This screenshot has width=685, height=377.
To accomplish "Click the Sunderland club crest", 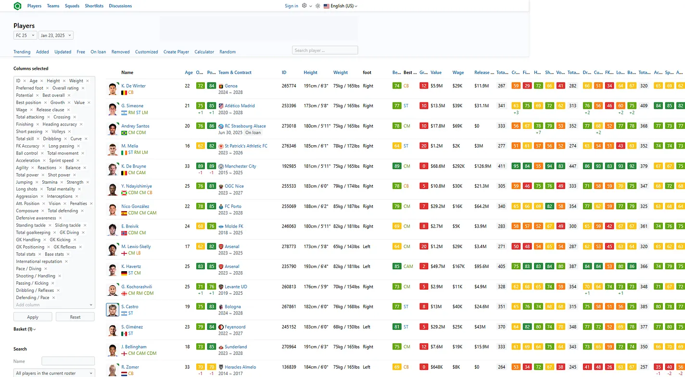I will coord(221,347).
